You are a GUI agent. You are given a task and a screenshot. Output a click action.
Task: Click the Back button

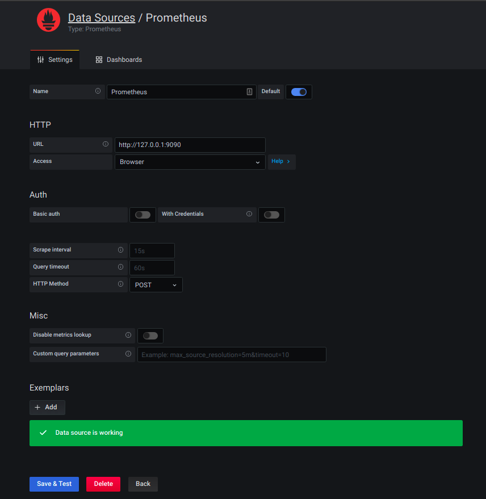point(143,484)
